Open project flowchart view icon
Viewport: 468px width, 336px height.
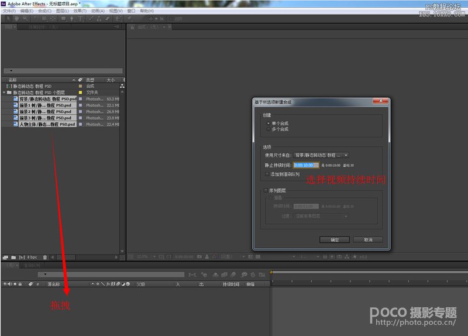122,86
